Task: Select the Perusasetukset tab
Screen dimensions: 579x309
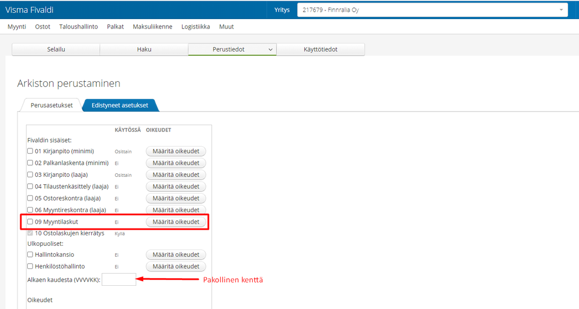Action: pos(52,105)
